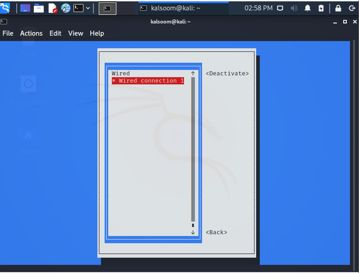Open the file manager folder icon in panel

pos(39,9)
